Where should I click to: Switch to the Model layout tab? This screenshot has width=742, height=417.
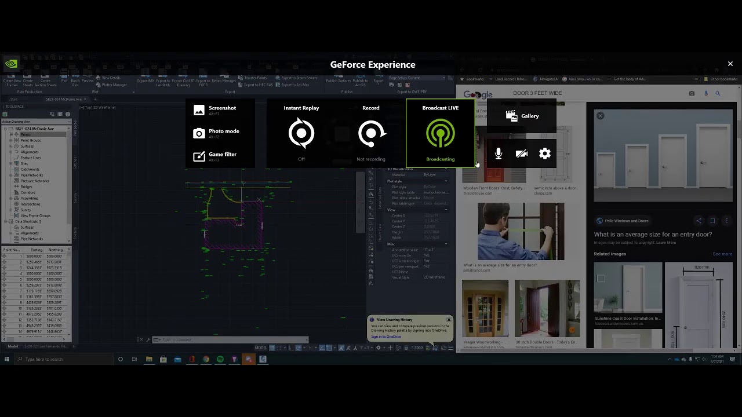[12, 346]
